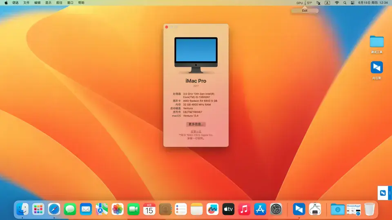Image resolution: width=392 pixels, height=220 pixels.
Task: Click the GPU 51° temperature menu bar item
Action: (304, 3)
